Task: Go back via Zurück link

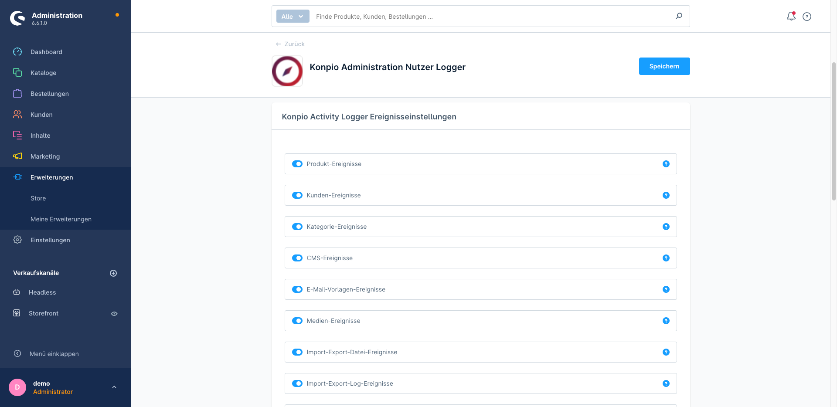Action: [290, 44]
